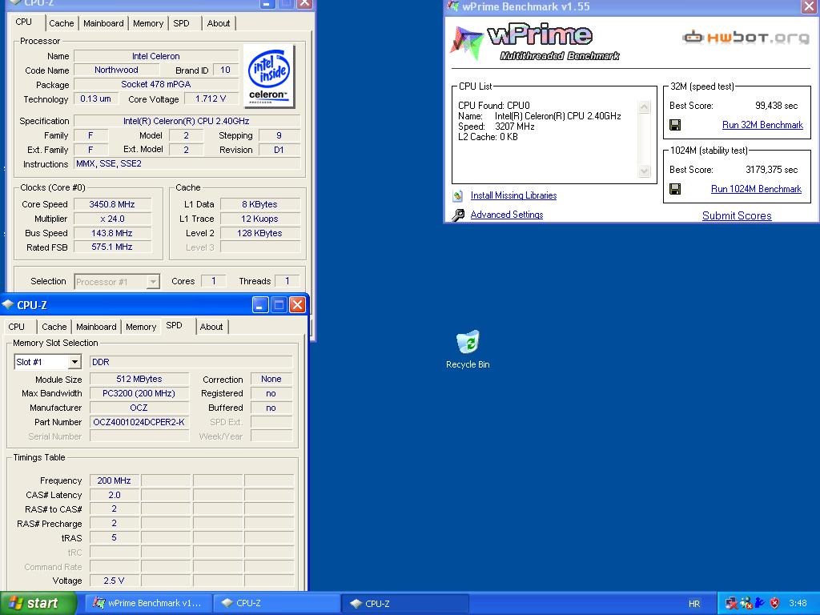Click the red shield tray icon
The height and width of the screenshot is (615, 820).
coord(774,603)
